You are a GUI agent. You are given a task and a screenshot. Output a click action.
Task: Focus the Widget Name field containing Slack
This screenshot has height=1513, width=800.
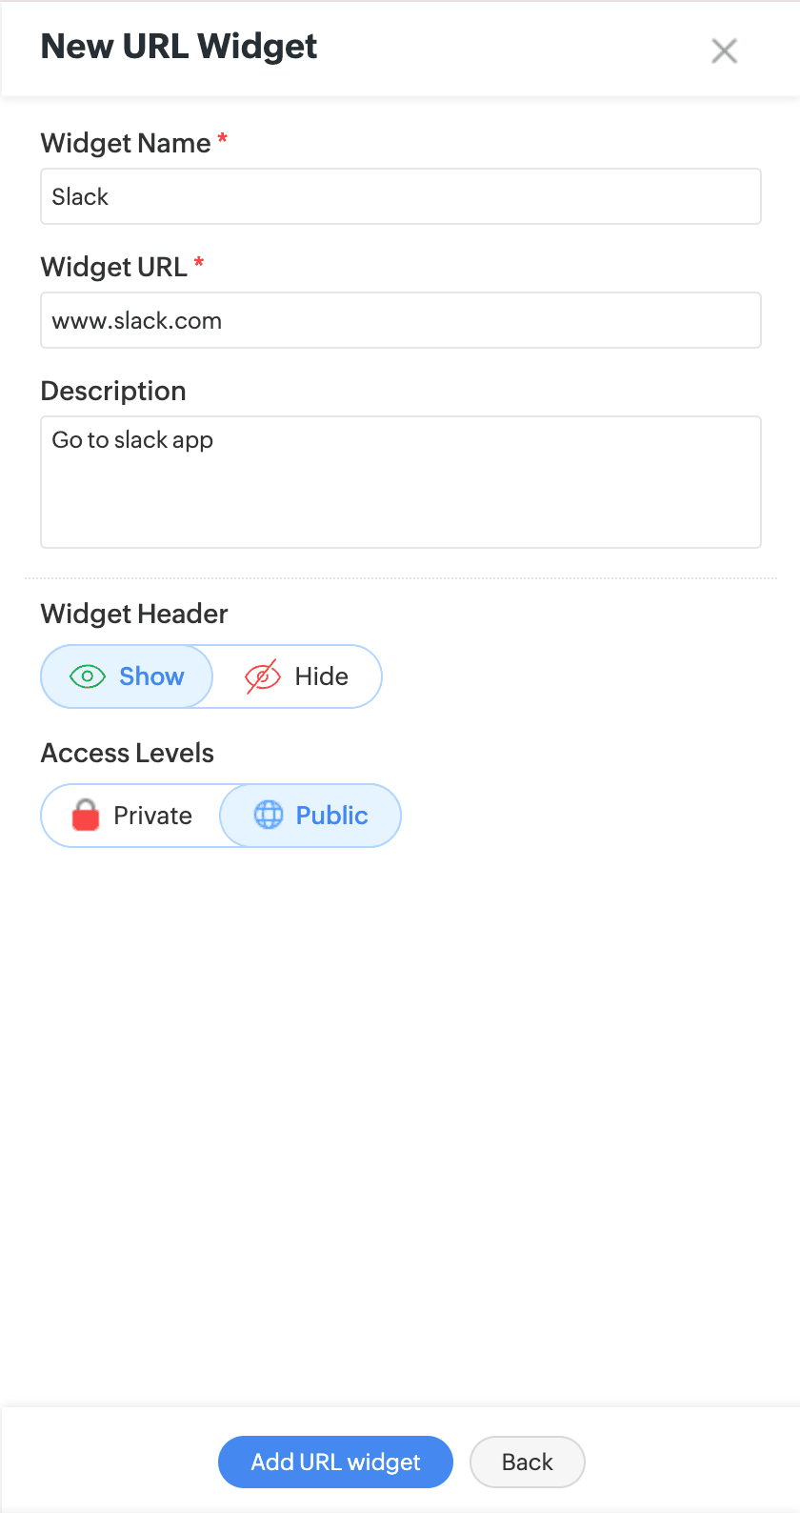click(x=400, y=197)
